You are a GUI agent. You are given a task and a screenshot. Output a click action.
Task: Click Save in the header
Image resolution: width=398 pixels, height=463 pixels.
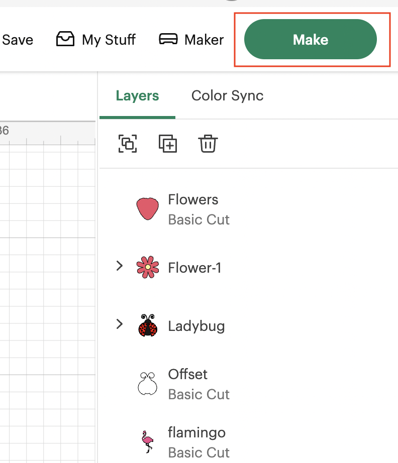[x=18, y=40]
